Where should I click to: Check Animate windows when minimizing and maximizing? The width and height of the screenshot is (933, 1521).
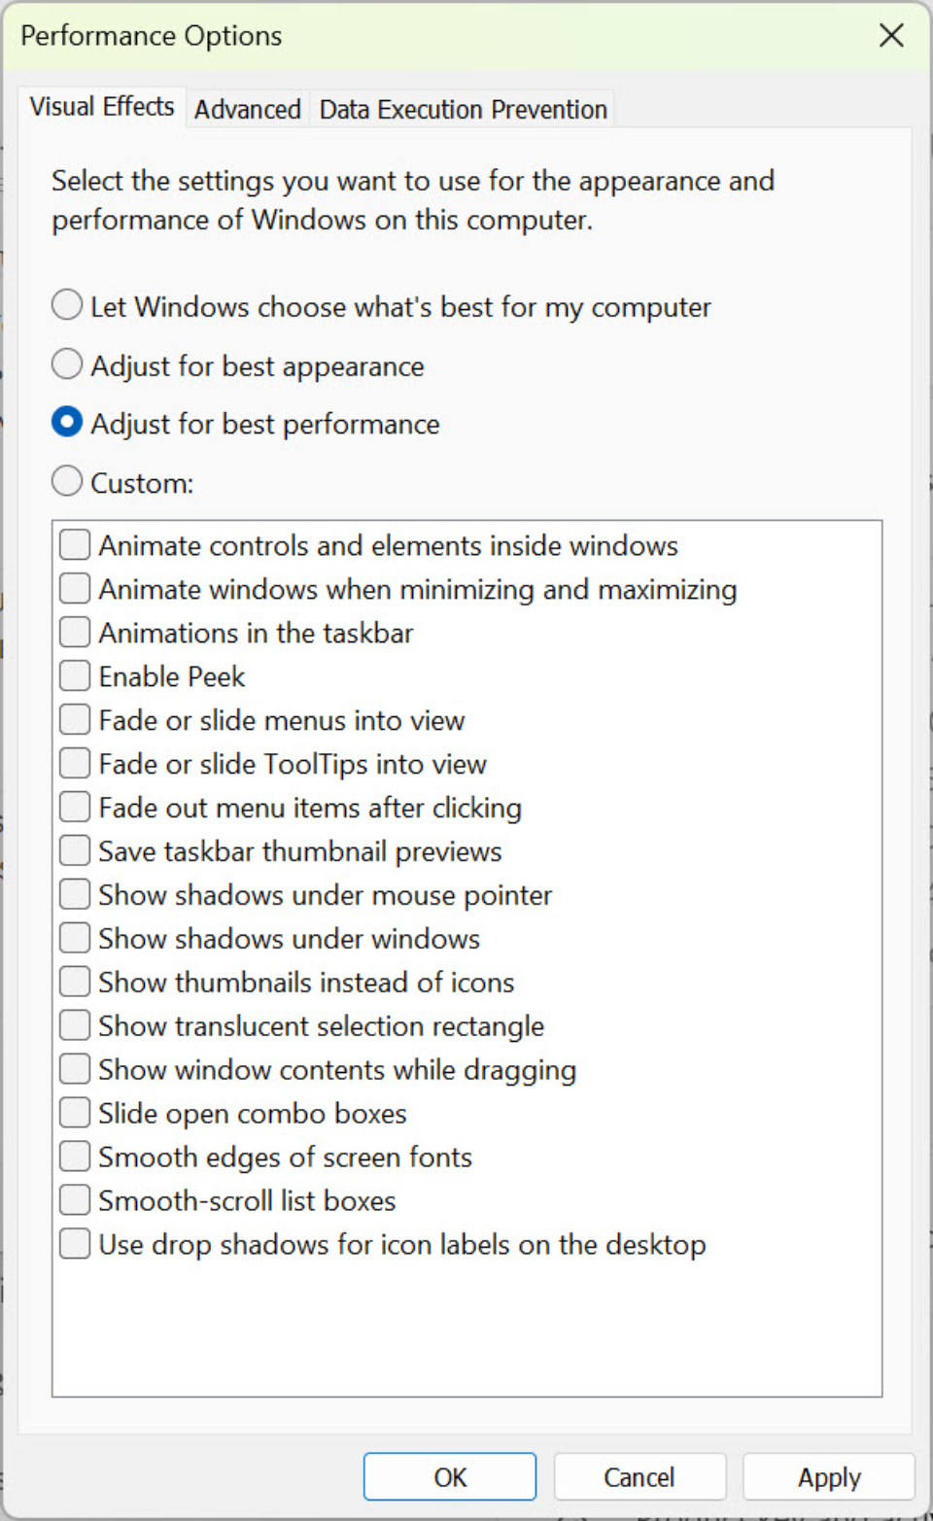click(x=74, y=588)
